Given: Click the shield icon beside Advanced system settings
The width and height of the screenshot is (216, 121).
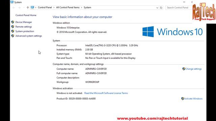Looking at the screenshot, I should tap(13, 36).
